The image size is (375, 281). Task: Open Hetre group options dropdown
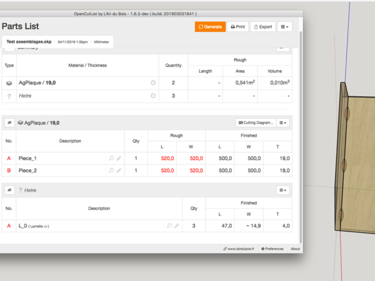(284, 190)
